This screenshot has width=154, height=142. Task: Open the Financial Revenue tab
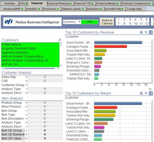59,3
